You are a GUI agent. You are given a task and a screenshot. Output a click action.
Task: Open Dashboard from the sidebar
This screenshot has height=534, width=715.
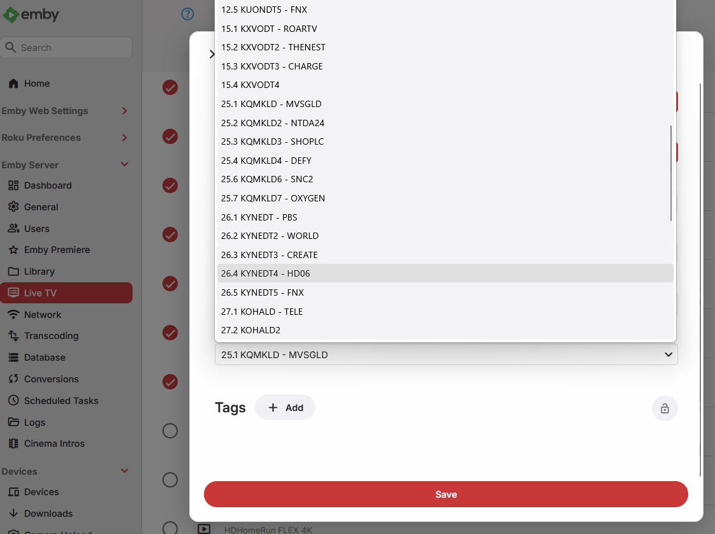pyautogui.click(x=66, y=185)
